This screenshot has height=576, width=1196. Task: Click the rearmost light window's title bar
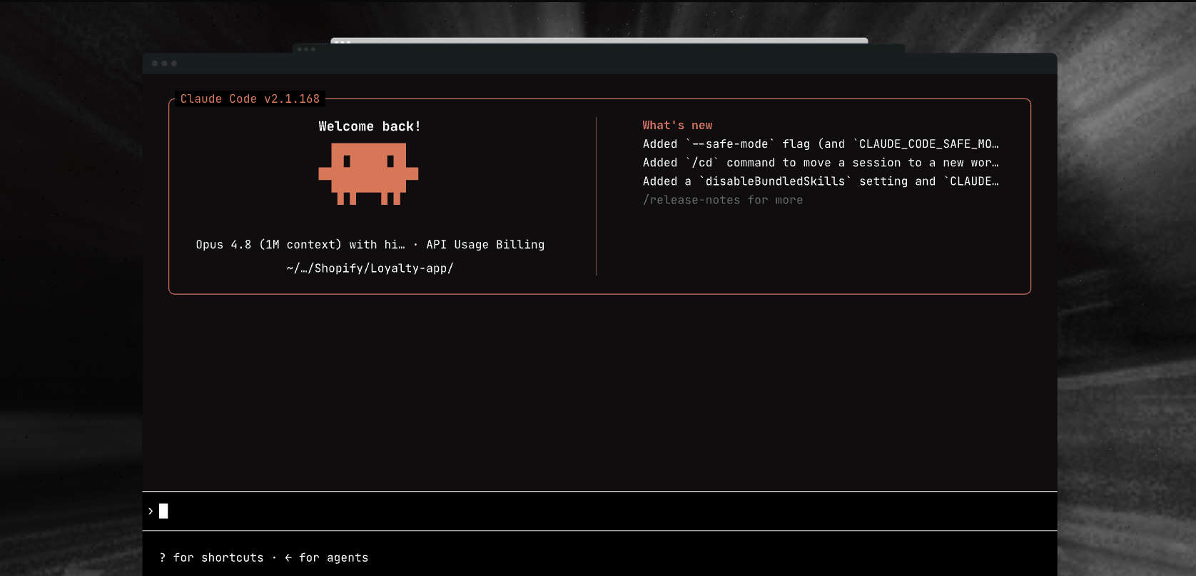[x=599, y=41]
